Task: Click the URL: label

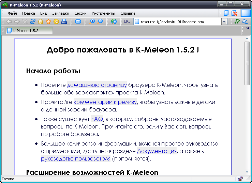Action: tap(128, 21)
